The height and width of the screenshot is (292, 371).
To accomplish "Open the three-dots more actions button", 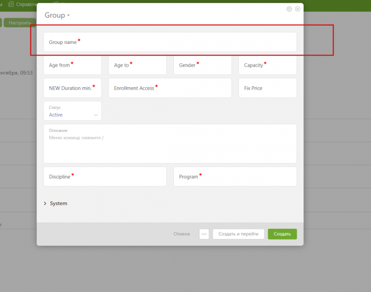I will pyautogui.click(x=204, y=234).
